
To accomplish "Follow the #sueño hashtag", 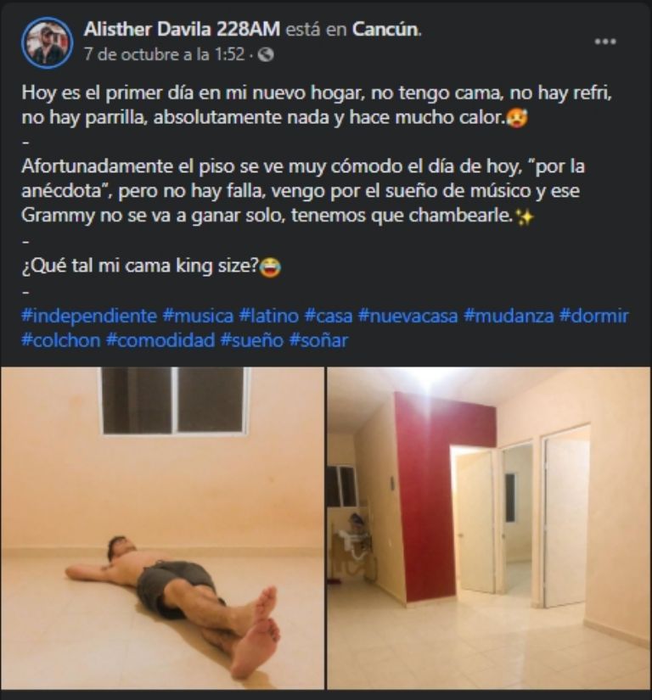I will click(252, 340).
